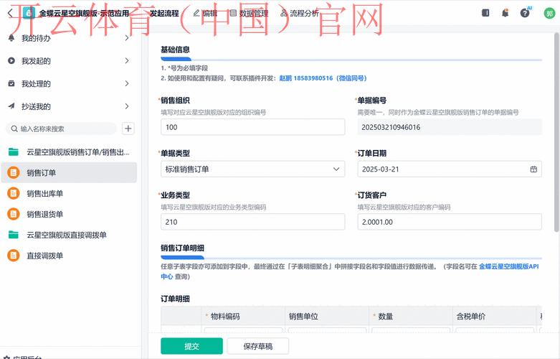Screen dimensions: 560x359
Task: Click the 业务类型 input field
Action: 253,222
